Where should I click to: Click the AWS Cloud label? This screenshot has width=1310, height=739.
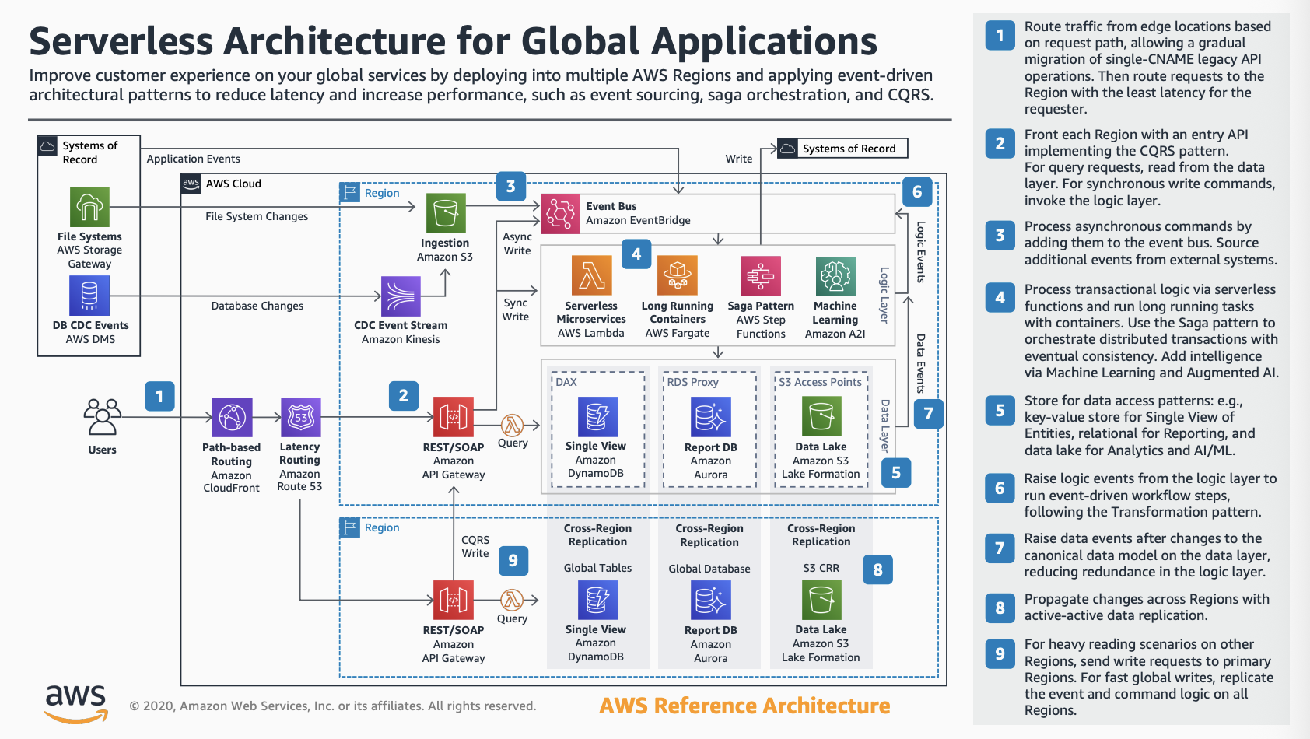(233, 184)
